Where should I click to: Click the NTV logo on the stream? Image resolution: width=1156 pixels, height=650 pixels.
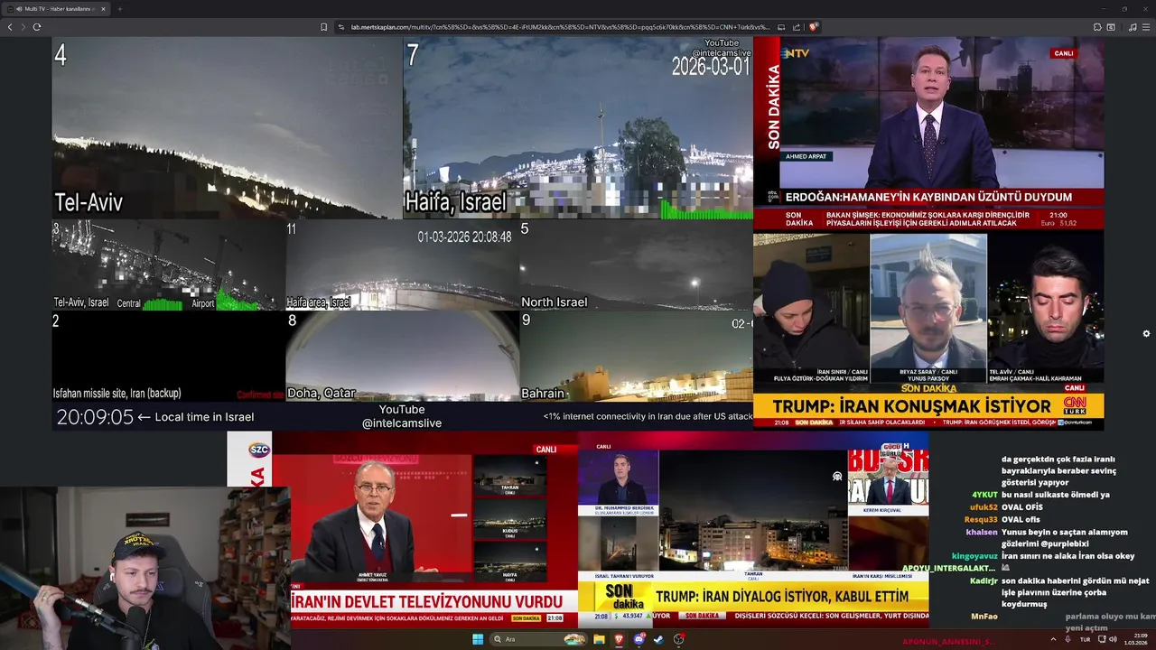(x=797, y=53)
